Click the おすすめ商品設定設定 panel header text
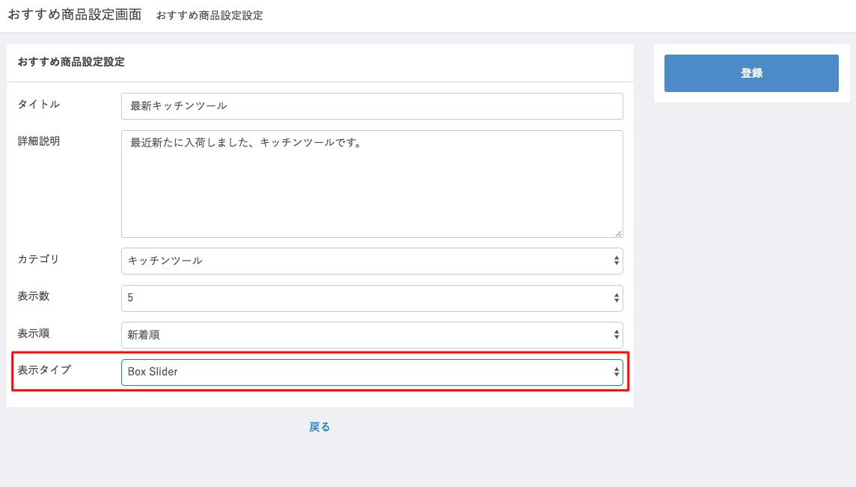 (71, 62)
